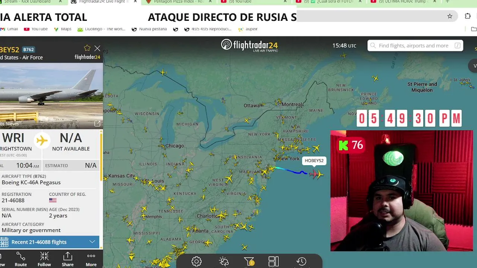Click the 10:04 AM departure time
The image size is (477, 268).
click(x=27, y=165)
